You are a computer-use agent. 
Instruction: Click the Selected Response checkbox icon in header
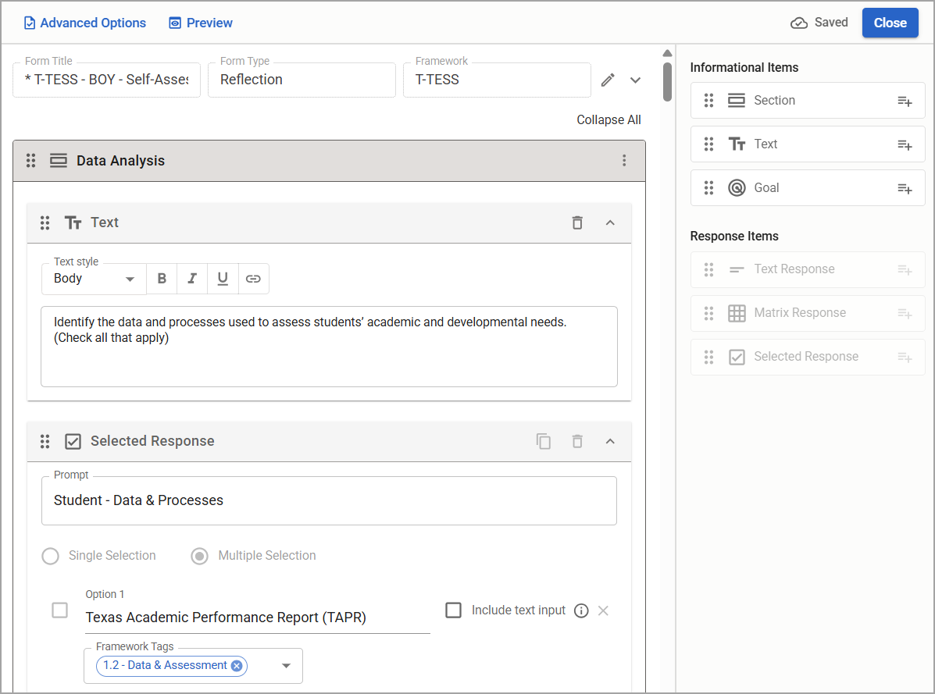73,441
